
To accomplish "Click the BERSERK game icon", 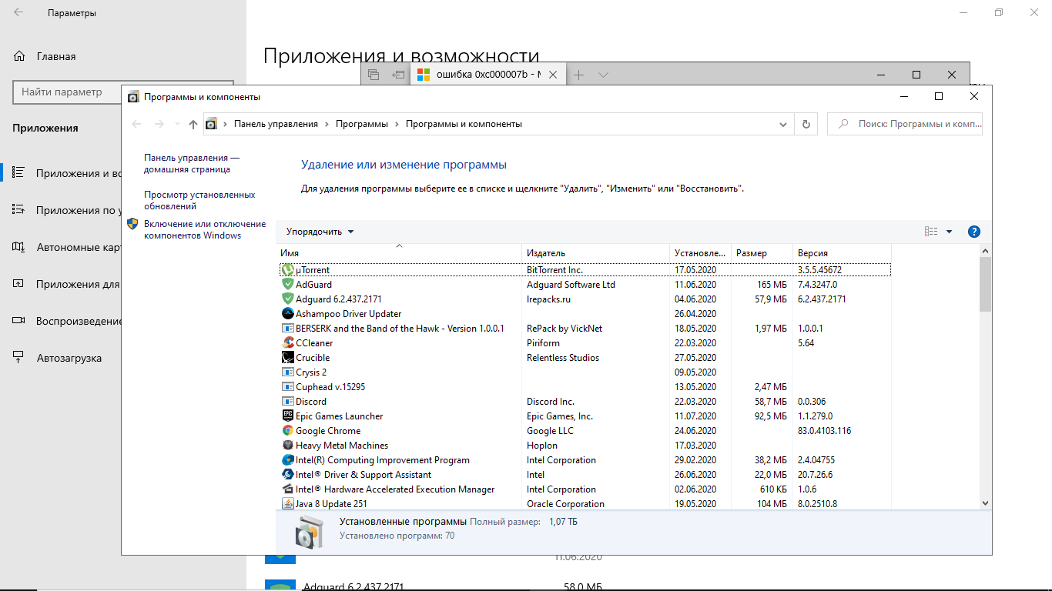I will pos(288,329).
